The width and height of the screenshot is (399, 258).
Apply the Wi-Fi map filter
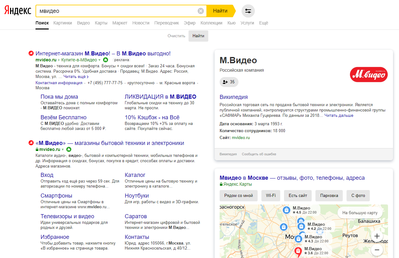click(x=271, y=195)
